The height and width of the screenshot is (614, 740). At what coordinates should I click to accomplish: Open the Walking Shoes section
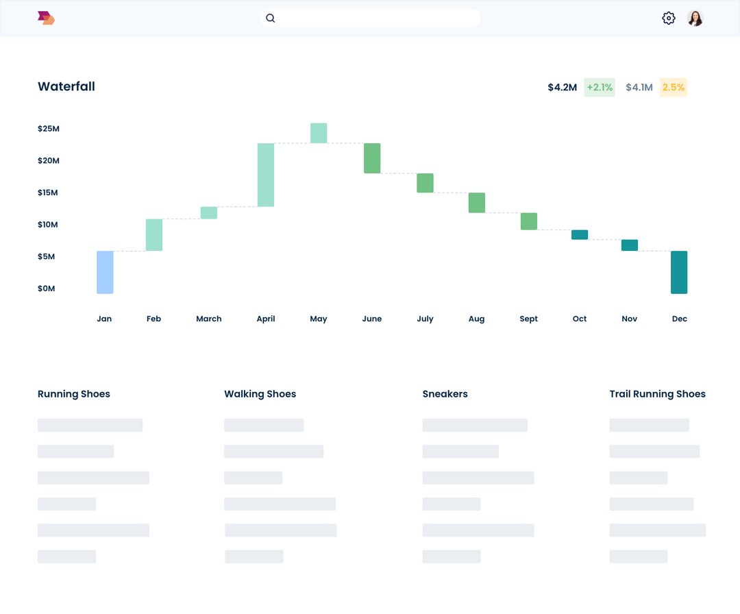[260, 394]
